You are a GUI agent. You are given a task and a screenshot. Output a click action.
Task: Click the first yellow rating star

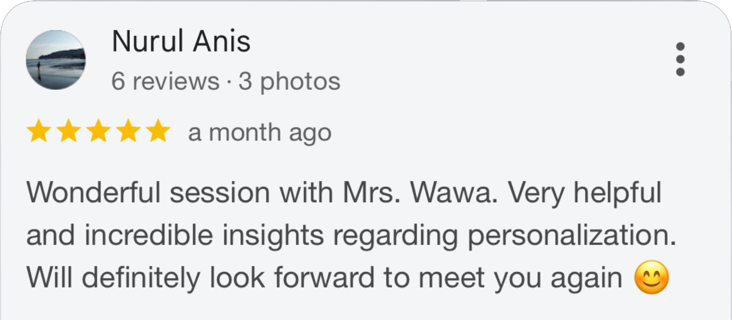pos(39,131)
